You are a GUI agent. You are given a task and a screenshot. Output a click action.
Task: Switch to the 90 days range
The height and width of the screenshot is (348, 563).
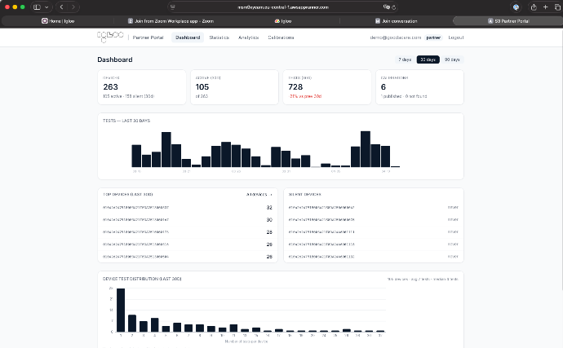coord(451,59)
